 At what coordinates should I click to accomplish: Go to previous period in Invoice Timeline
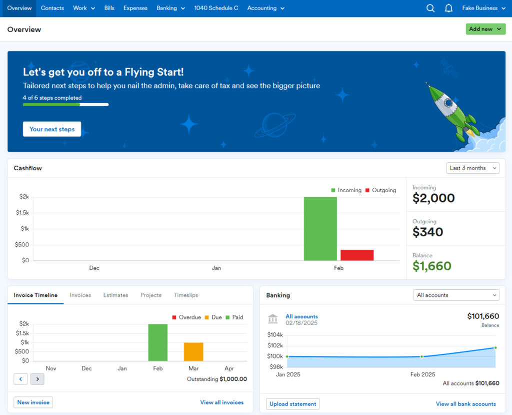20,379
